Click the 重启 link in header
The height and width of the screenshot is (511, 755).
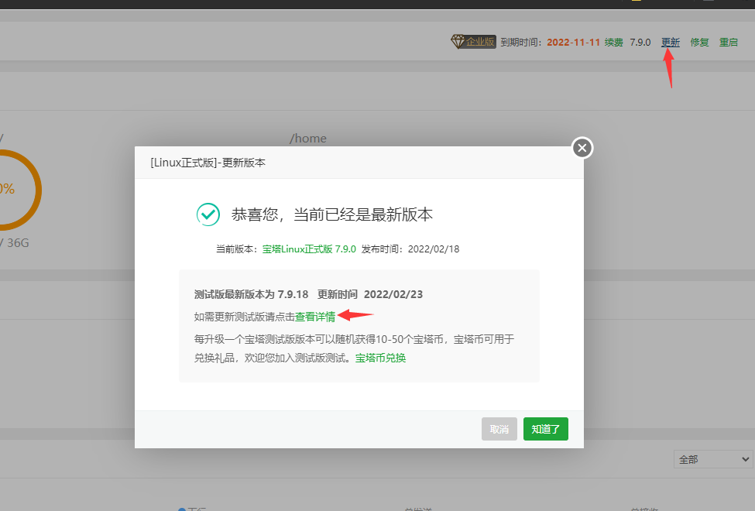click(x=729, y=43)
